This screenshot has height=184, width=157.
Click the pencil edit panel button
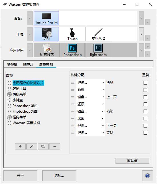[32, 146]
